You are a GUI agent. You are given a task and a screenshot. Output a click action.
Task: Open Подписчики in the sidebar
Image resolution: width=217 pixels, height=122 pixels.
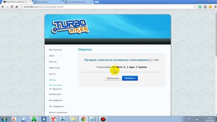54,68
